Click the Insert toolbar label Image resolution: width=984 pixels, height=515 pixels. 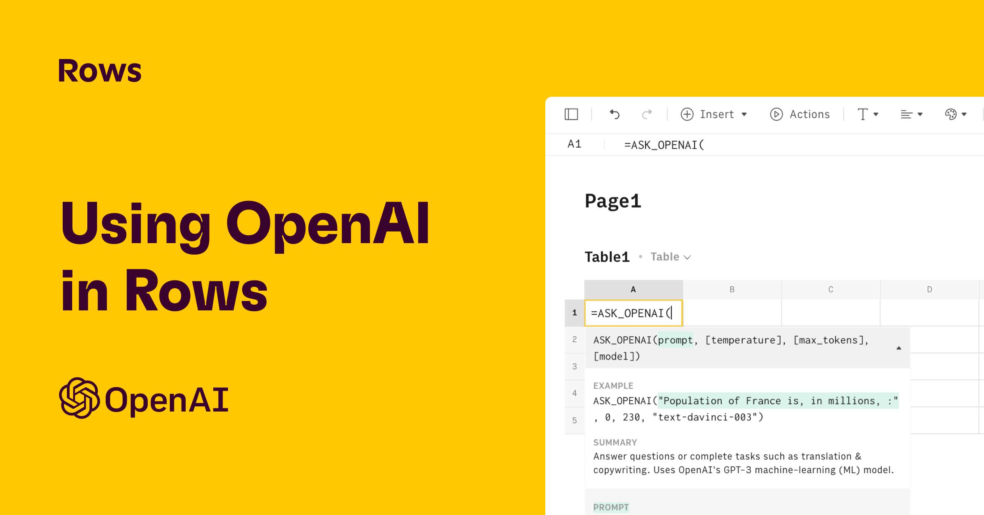pyautogui.click(x=717, y=114)
